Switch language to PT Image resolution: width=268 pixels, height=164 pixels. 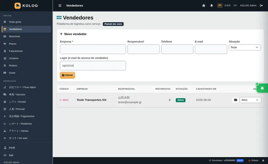tap(220, 6)
